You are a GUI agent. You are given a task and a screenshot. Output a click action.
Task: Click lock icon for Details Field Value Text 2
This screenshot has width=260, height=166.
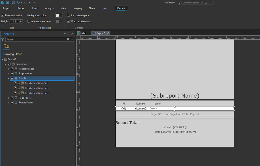pyautogui.click(x=19, y=88)
